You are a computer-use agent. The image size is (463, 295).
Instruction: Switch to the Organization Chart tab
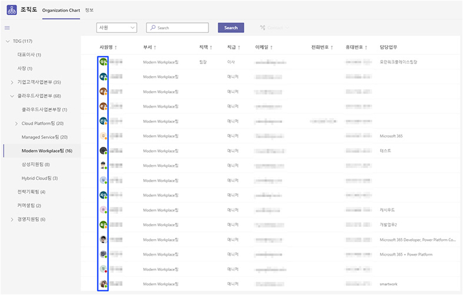tap(61, 11)
